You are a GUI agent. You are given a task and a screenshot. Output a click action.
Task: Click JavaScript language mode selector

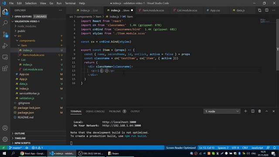tap(257, 148)
